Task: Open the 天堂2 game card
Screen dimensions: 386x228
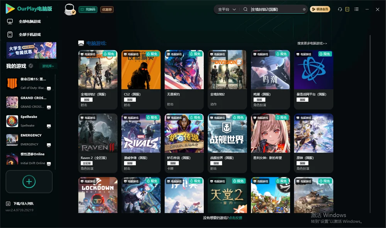Action: [x=227, y=195]
